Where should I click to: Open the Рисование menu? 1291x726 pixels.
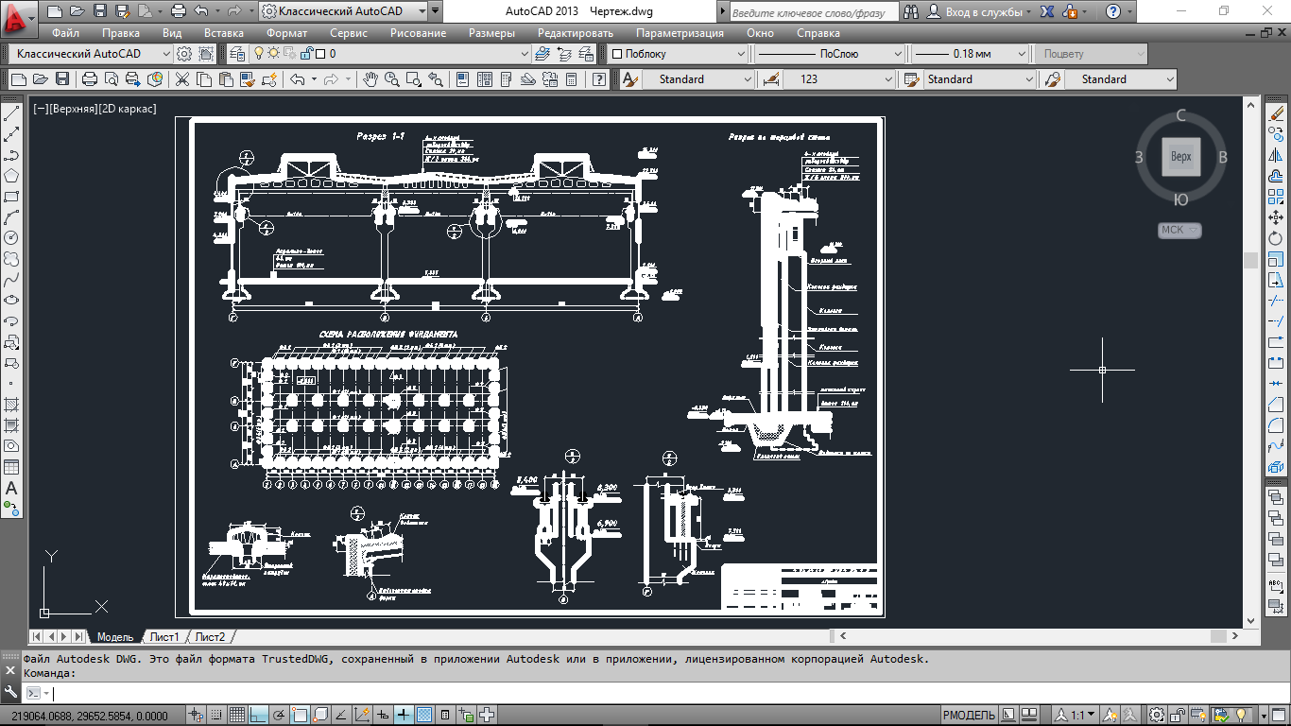419,32
